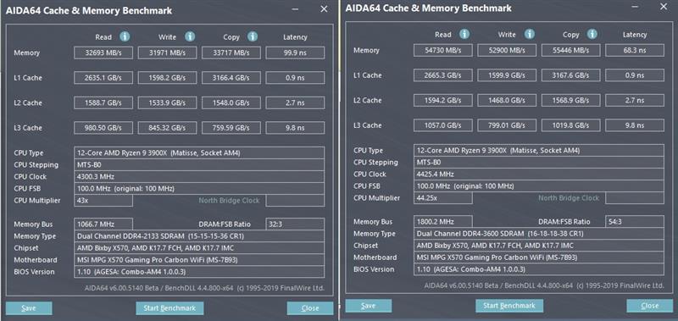Select Memory Write value 52900 MB/s
Image resolution: width=678 pixels, height=321 pixels.
pos(507,50)
